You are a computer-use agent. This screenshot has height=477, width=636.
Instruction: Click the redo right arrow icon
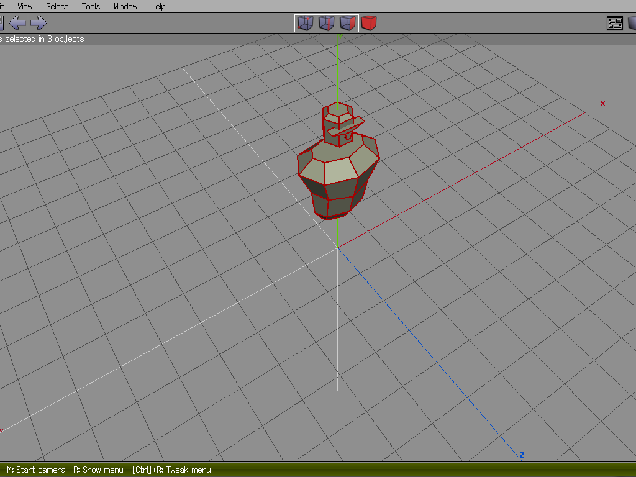39,23
